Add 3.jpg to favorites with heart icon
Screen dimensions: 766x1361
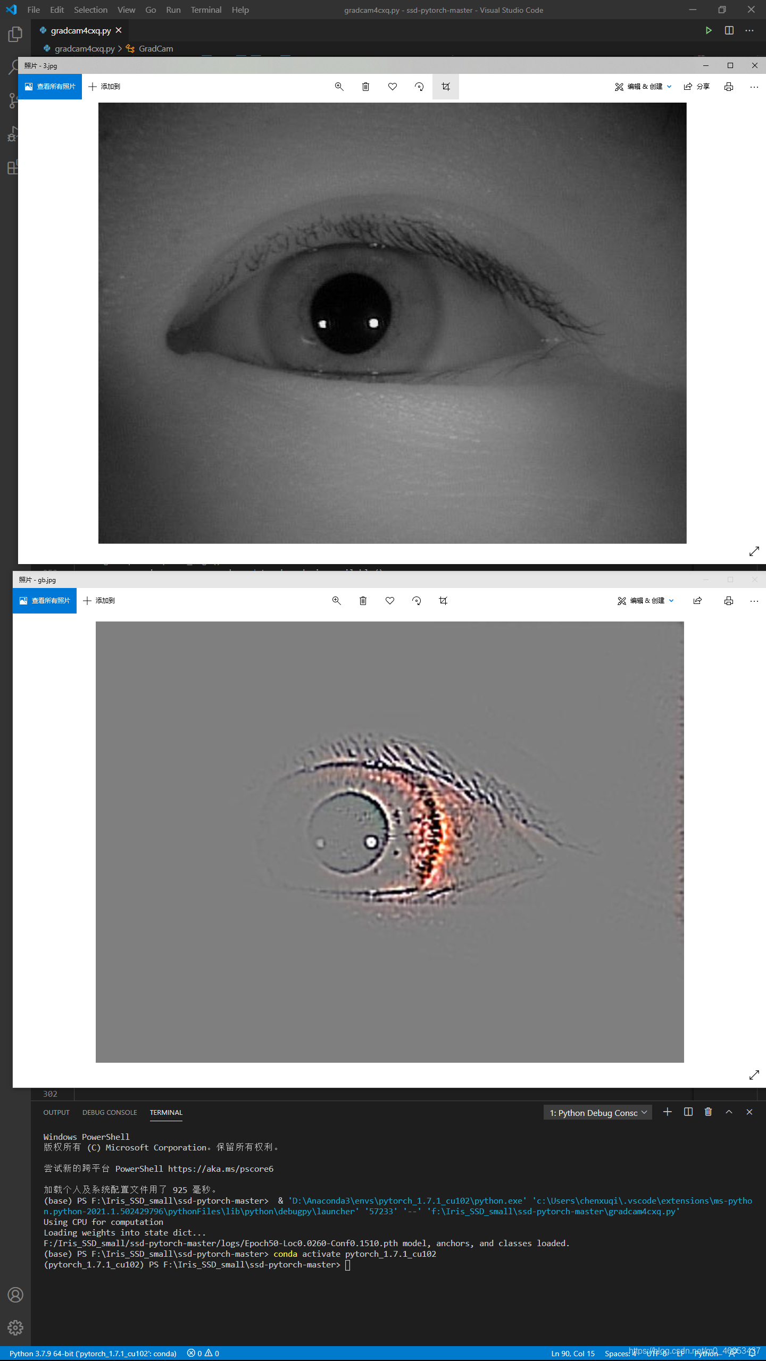(393, 87)
